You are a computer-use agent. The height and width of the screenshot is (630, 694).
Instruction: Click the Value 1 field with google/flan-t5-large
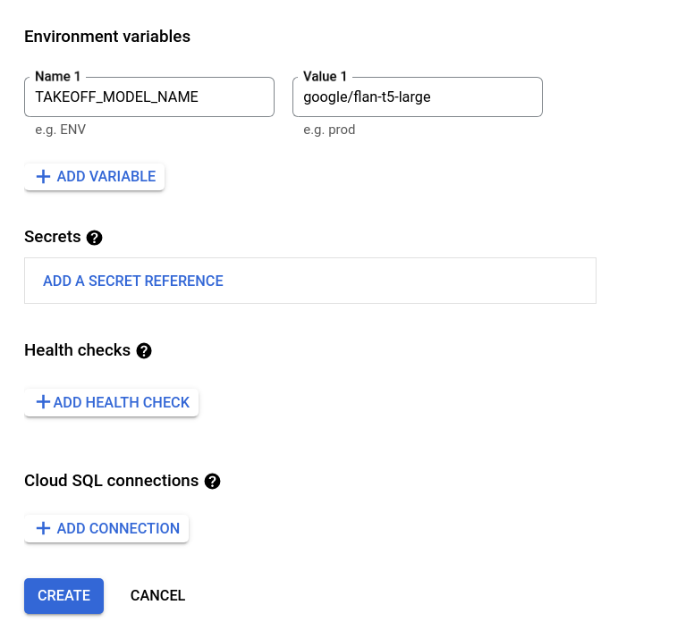click(418, 97)
